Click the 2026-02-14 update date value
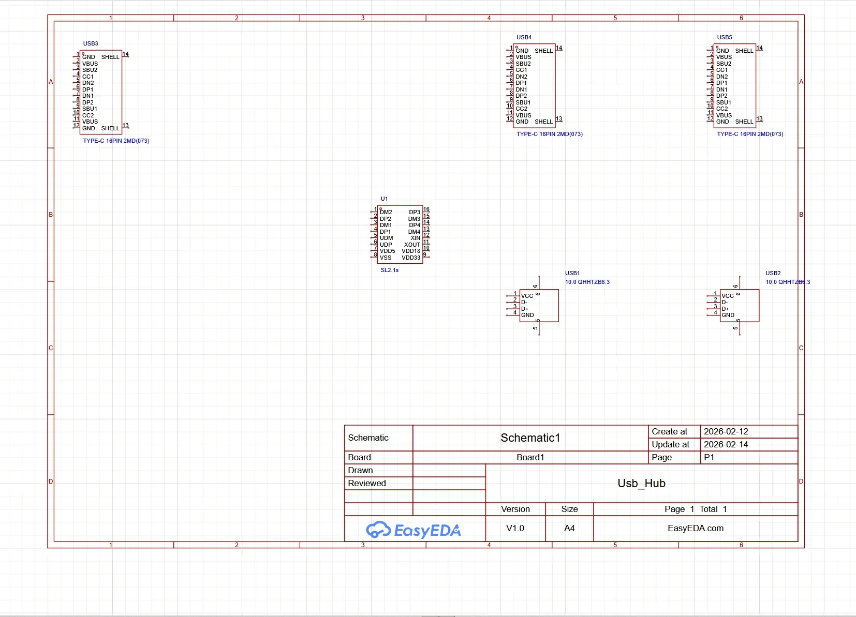856x617 pixels. 726,444
